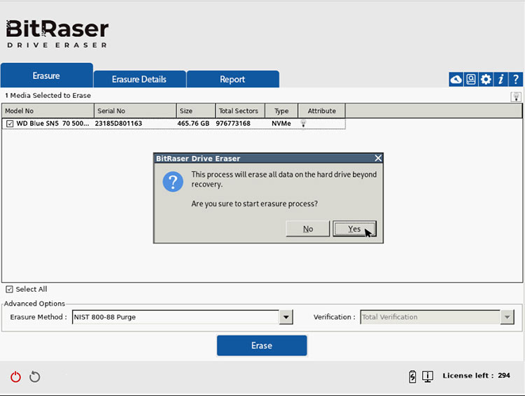Screen dimensions: 525x396
Task: Click the "Erasure Method :" label
Action: (38, 317)
